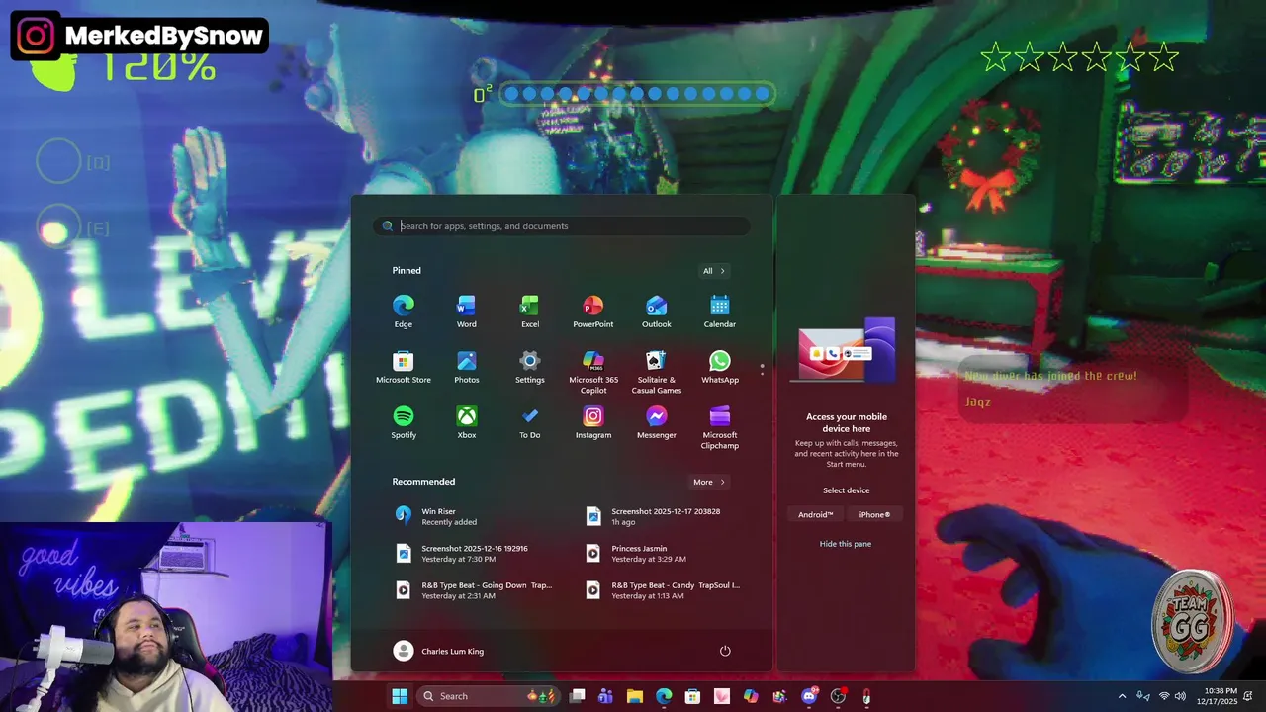This screenshot has height=712, width=1266.
Task: Click Select device in mobile pane
Action: (847, 490)
